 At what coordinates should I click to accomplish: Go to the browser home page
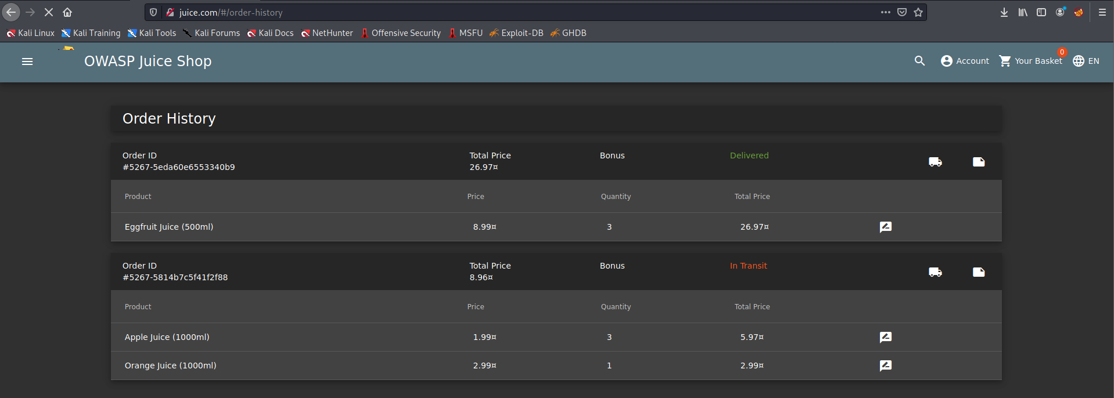pos(67,12)
